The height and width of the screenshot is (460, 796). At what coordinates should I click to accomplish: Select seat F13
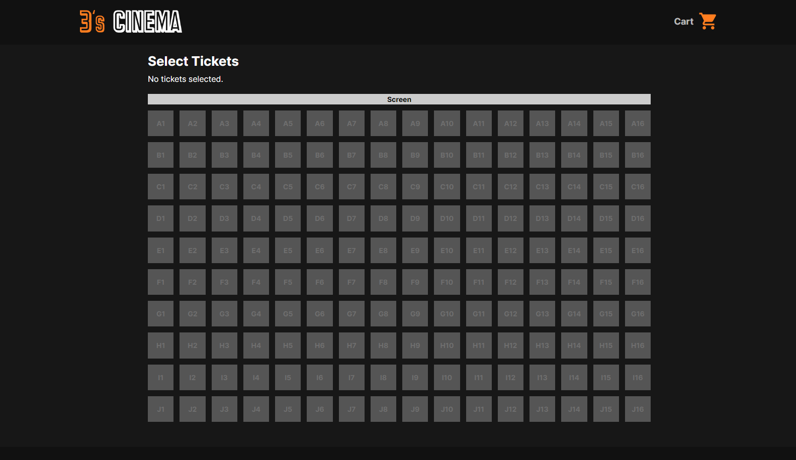coord(542,282)
